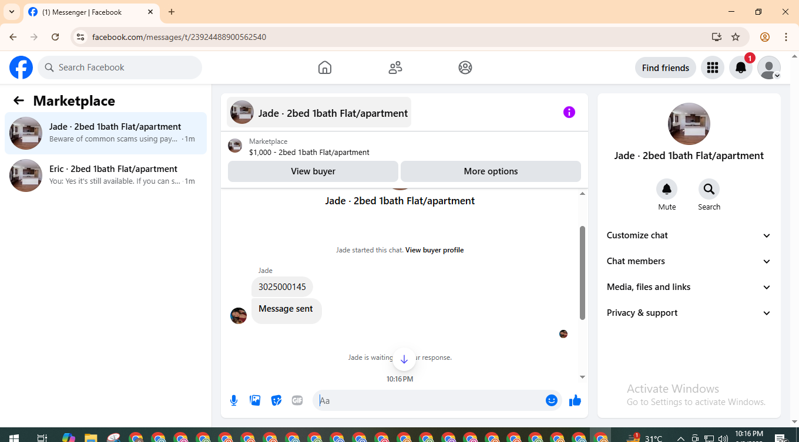Open the Chrome tab search dropdown
The height and width of the screenshot is (442, 799).
click(x=12, y=12)
